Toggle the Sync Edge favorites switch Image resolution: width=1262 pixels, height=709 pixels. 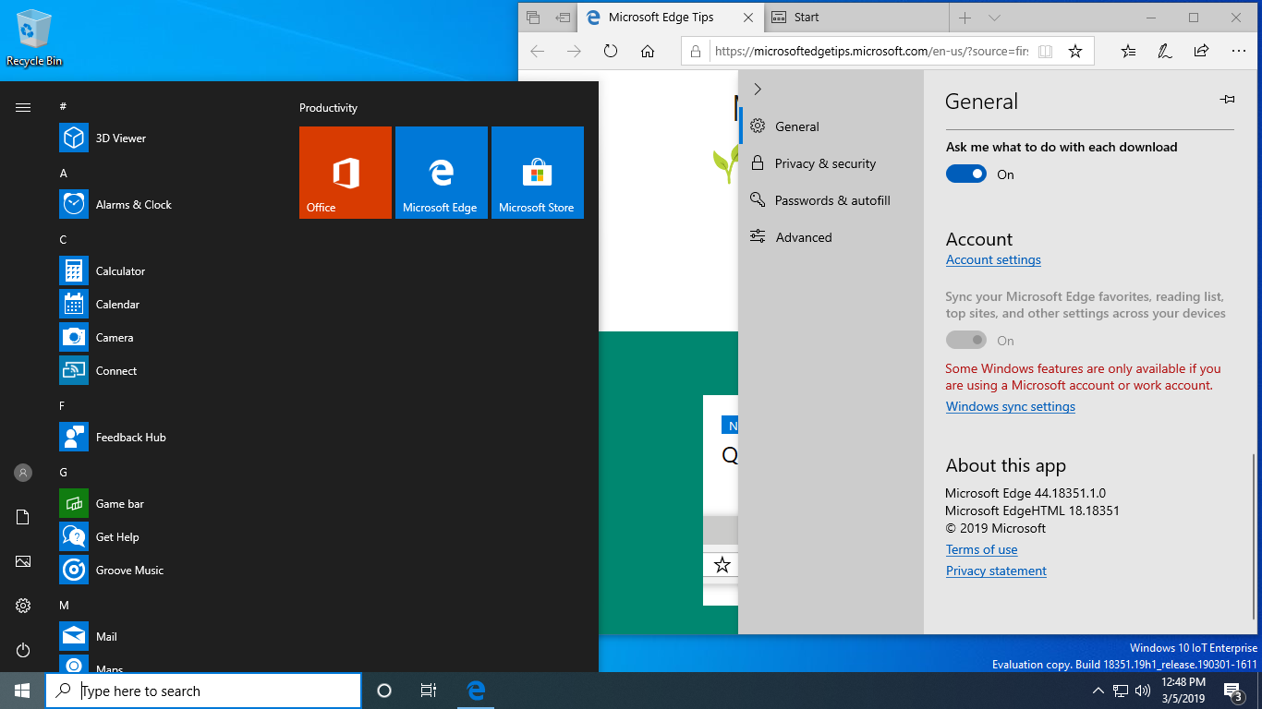(966, 341)
